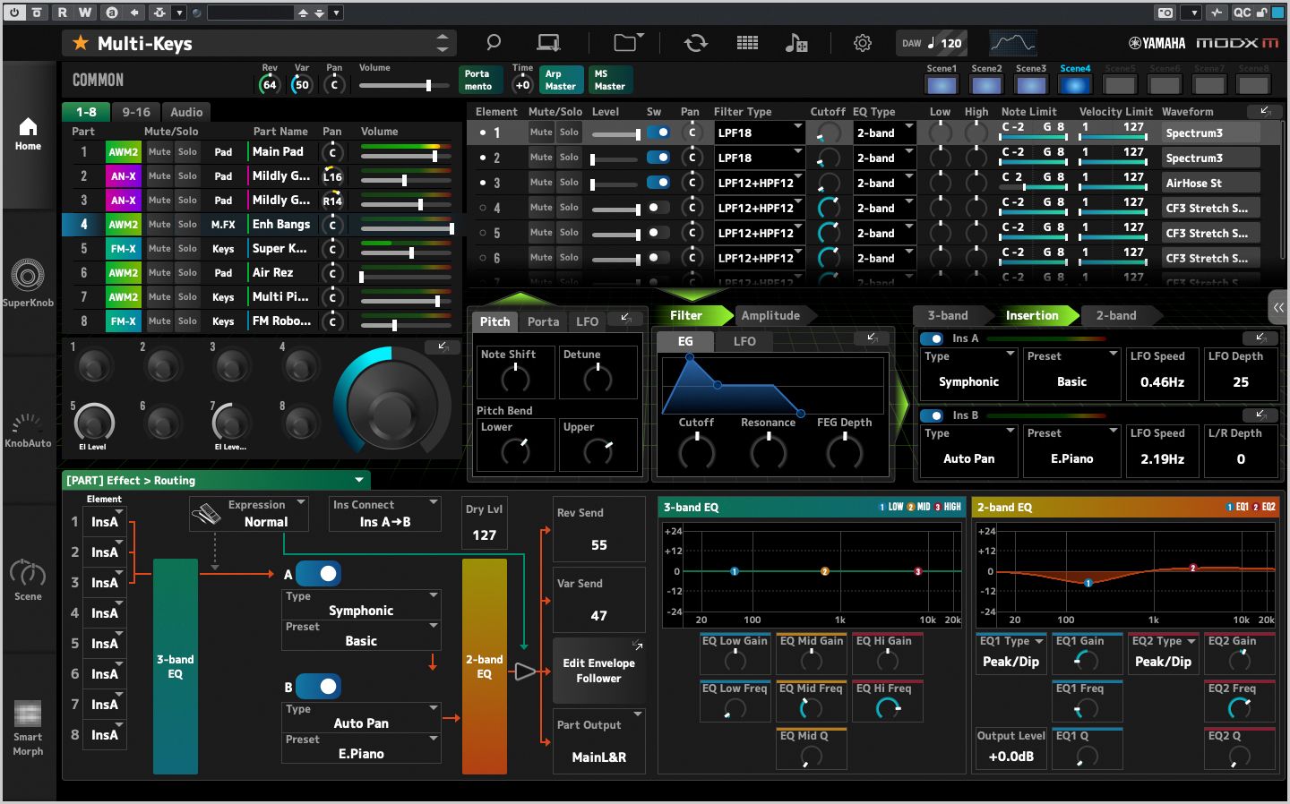Screen dimensions: 1290x804
Task: Open the Filter Type dropdown showing LPF18
Action: click(759, 132)
